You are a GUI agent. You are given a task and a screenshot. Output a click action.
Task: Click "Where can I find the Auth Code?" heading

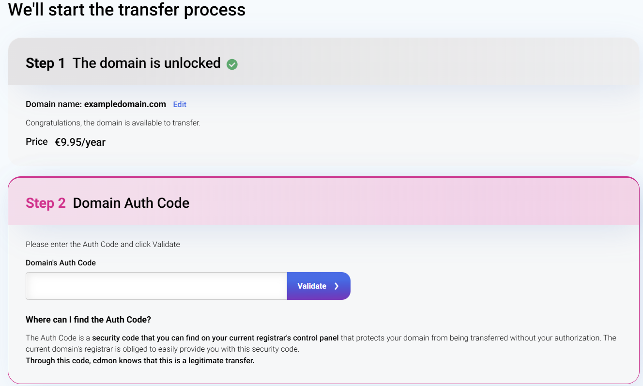click(x=88, y=320)
